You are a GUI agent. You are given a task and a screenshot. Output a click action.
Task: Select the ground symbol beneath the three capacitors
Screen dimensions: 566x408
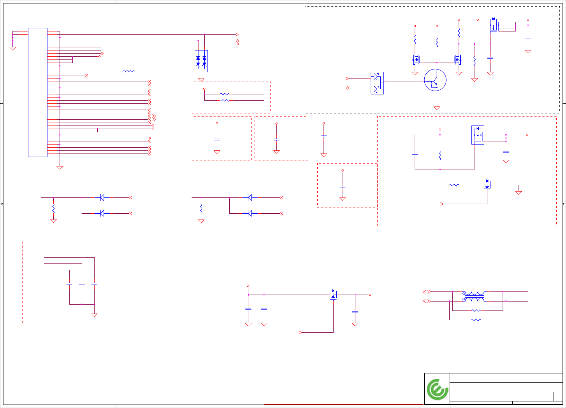(94, 315)
